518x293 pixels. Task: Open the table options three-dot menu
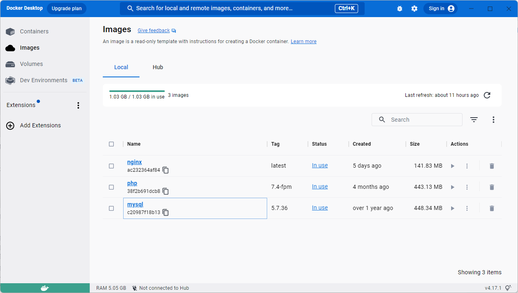coord(494,120)
